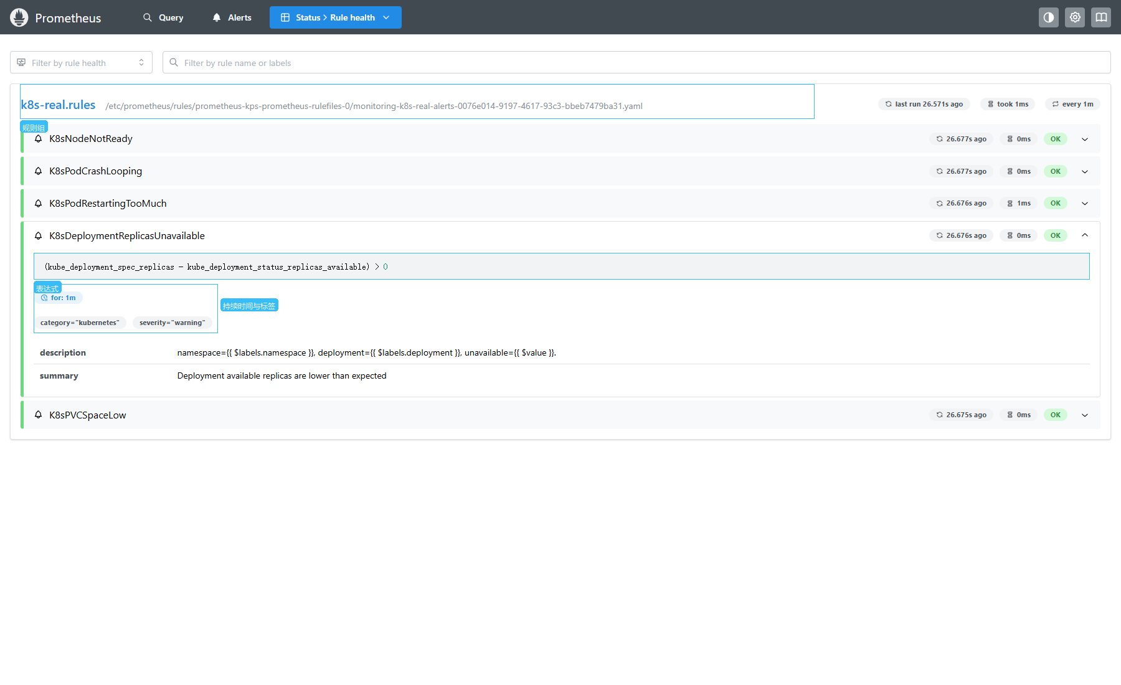Click the clock icon in the for: 1m badge

coord(44,298)
